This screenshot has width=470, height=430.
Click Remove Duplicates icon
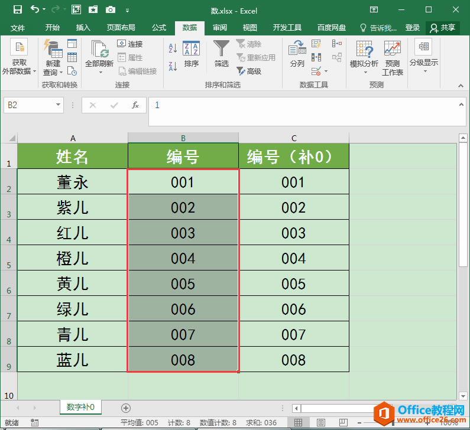316,57
